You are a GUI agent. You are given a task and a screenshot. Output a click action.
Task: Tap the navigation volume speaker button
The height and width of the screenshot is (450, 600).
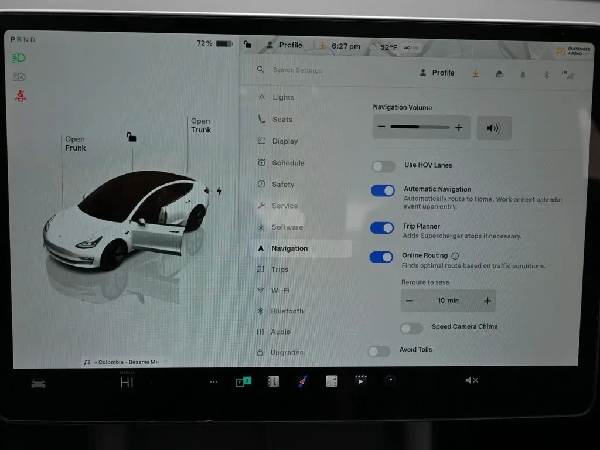click(494, 128)
